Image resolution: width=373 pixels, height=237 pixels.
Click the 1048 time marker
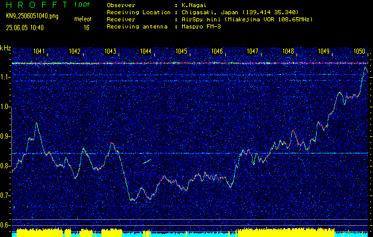pyautogui.click(x=288, y=51)
